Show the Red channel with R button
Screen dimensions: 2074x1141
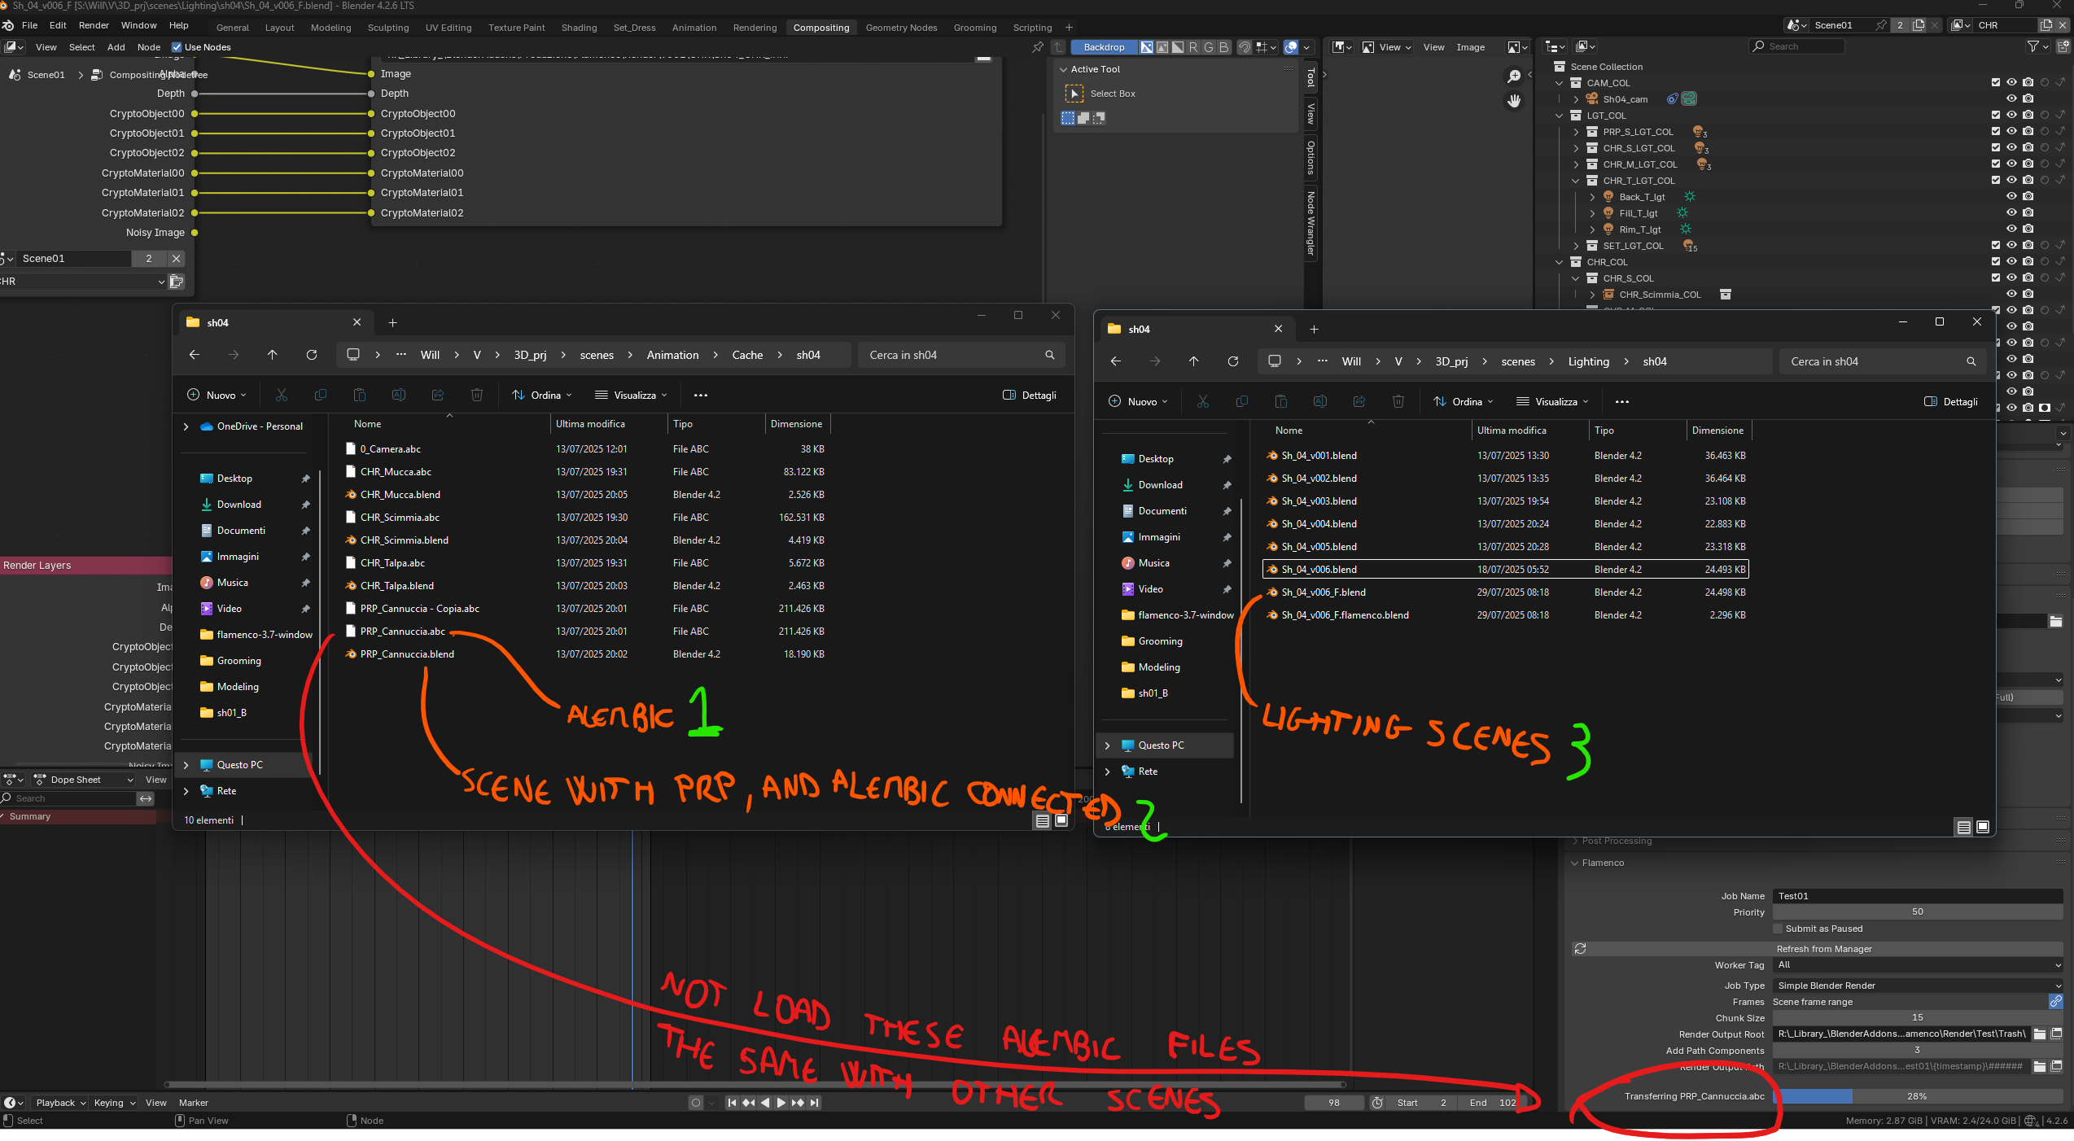(1193, 47)
